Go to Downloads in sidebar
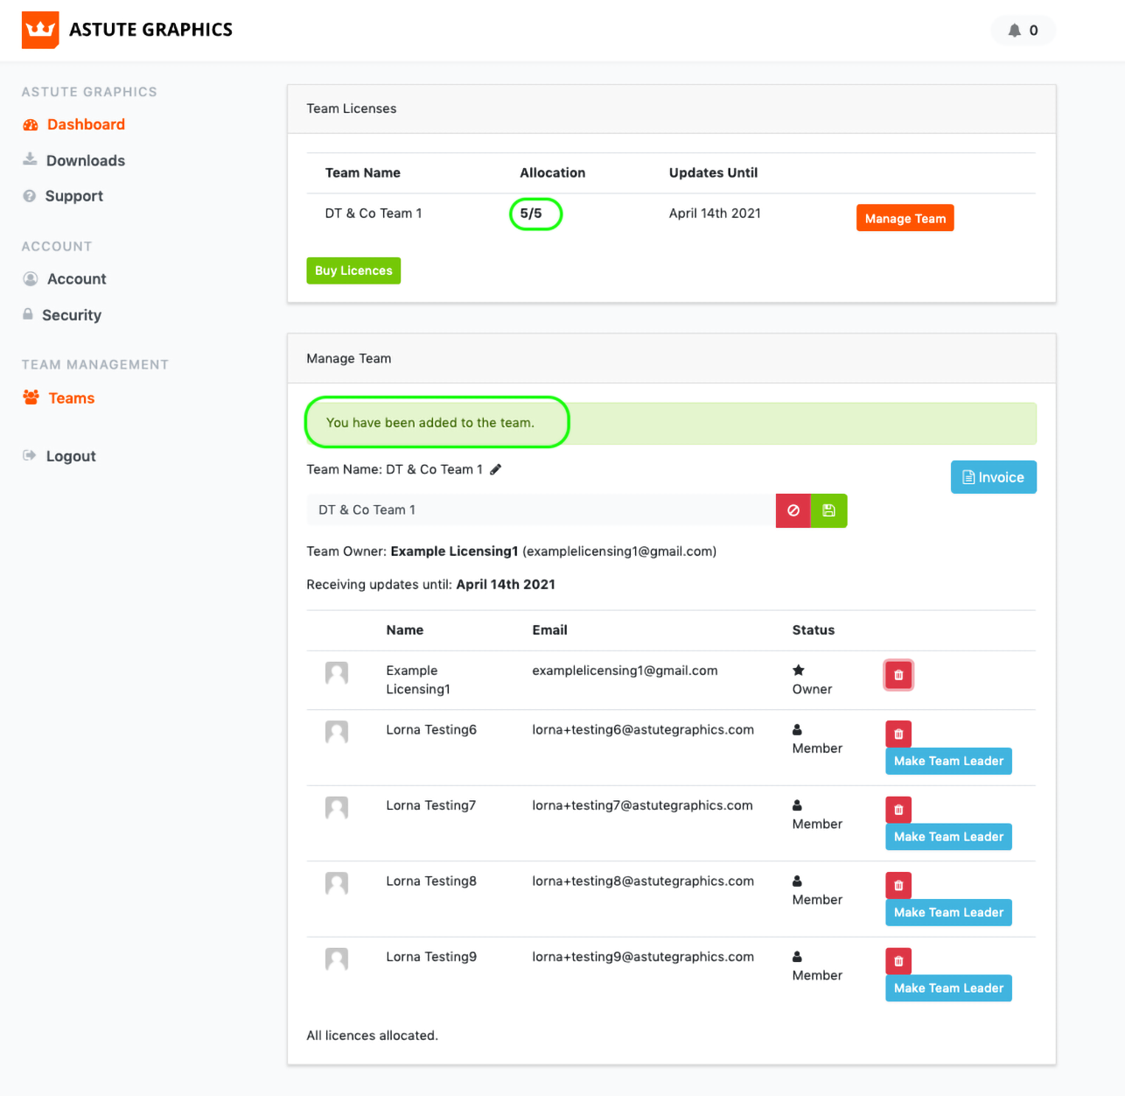The image size is (1125, 1096). coord(85,160)
